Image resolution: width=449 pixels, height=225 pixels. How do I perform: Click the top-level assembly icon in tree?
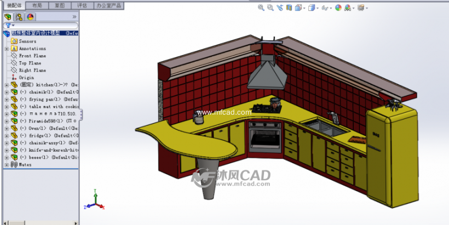click(7, 34)
